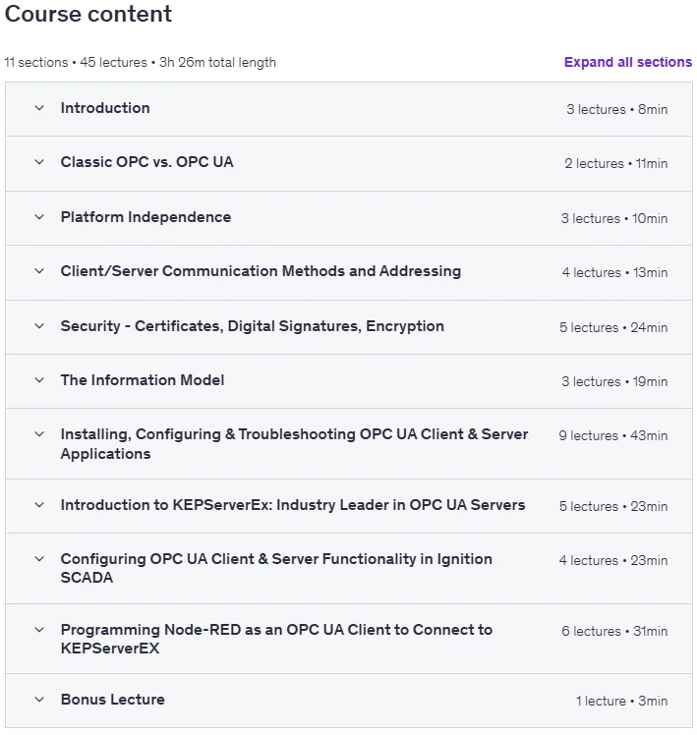Expand the Installing, Configuring & Troubleshooting chevron

tap(39, 434)
